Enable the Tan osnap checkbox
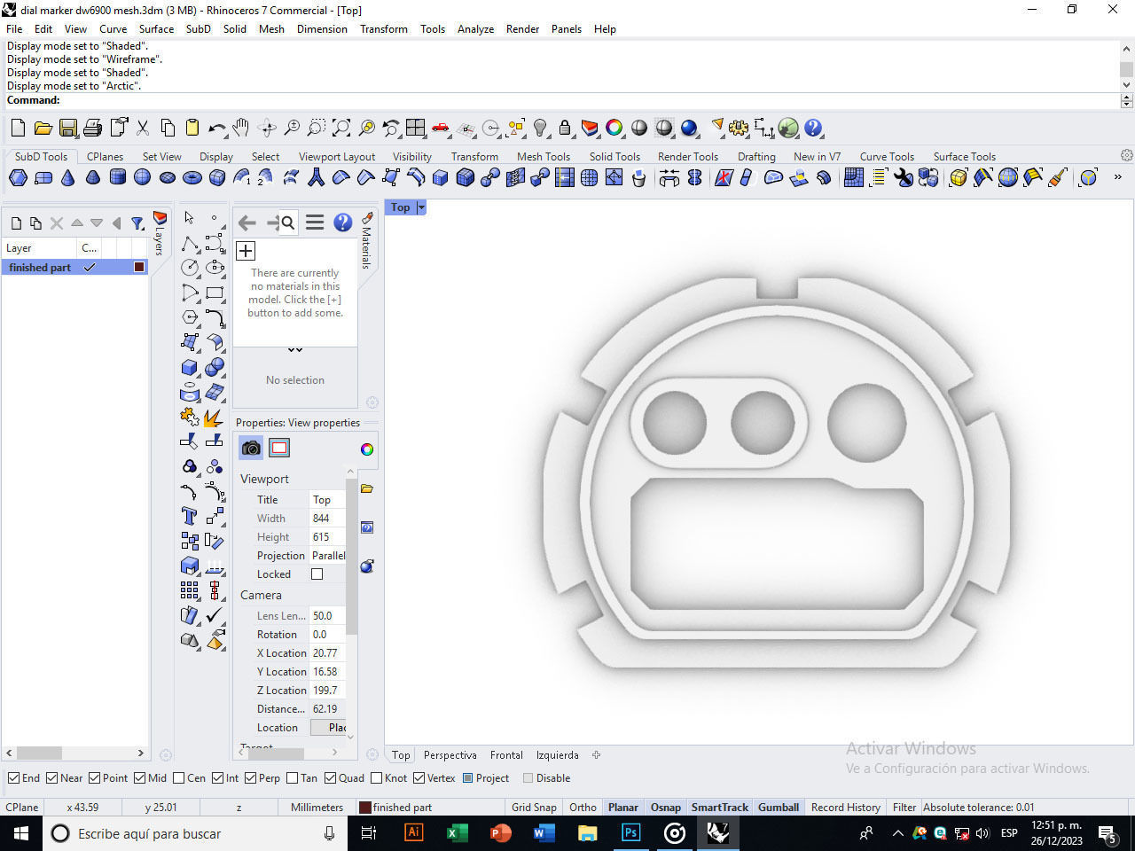The width and height of the screenshot is (1135, 851). (293, 778)
